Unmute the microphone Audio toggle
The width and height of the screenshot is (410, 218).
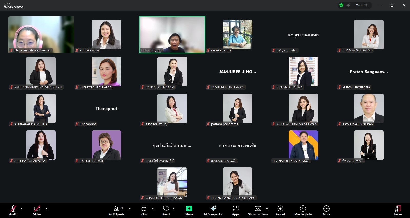[x=13, y=209]
